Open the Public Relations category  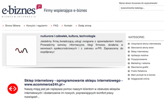[139, 71]
